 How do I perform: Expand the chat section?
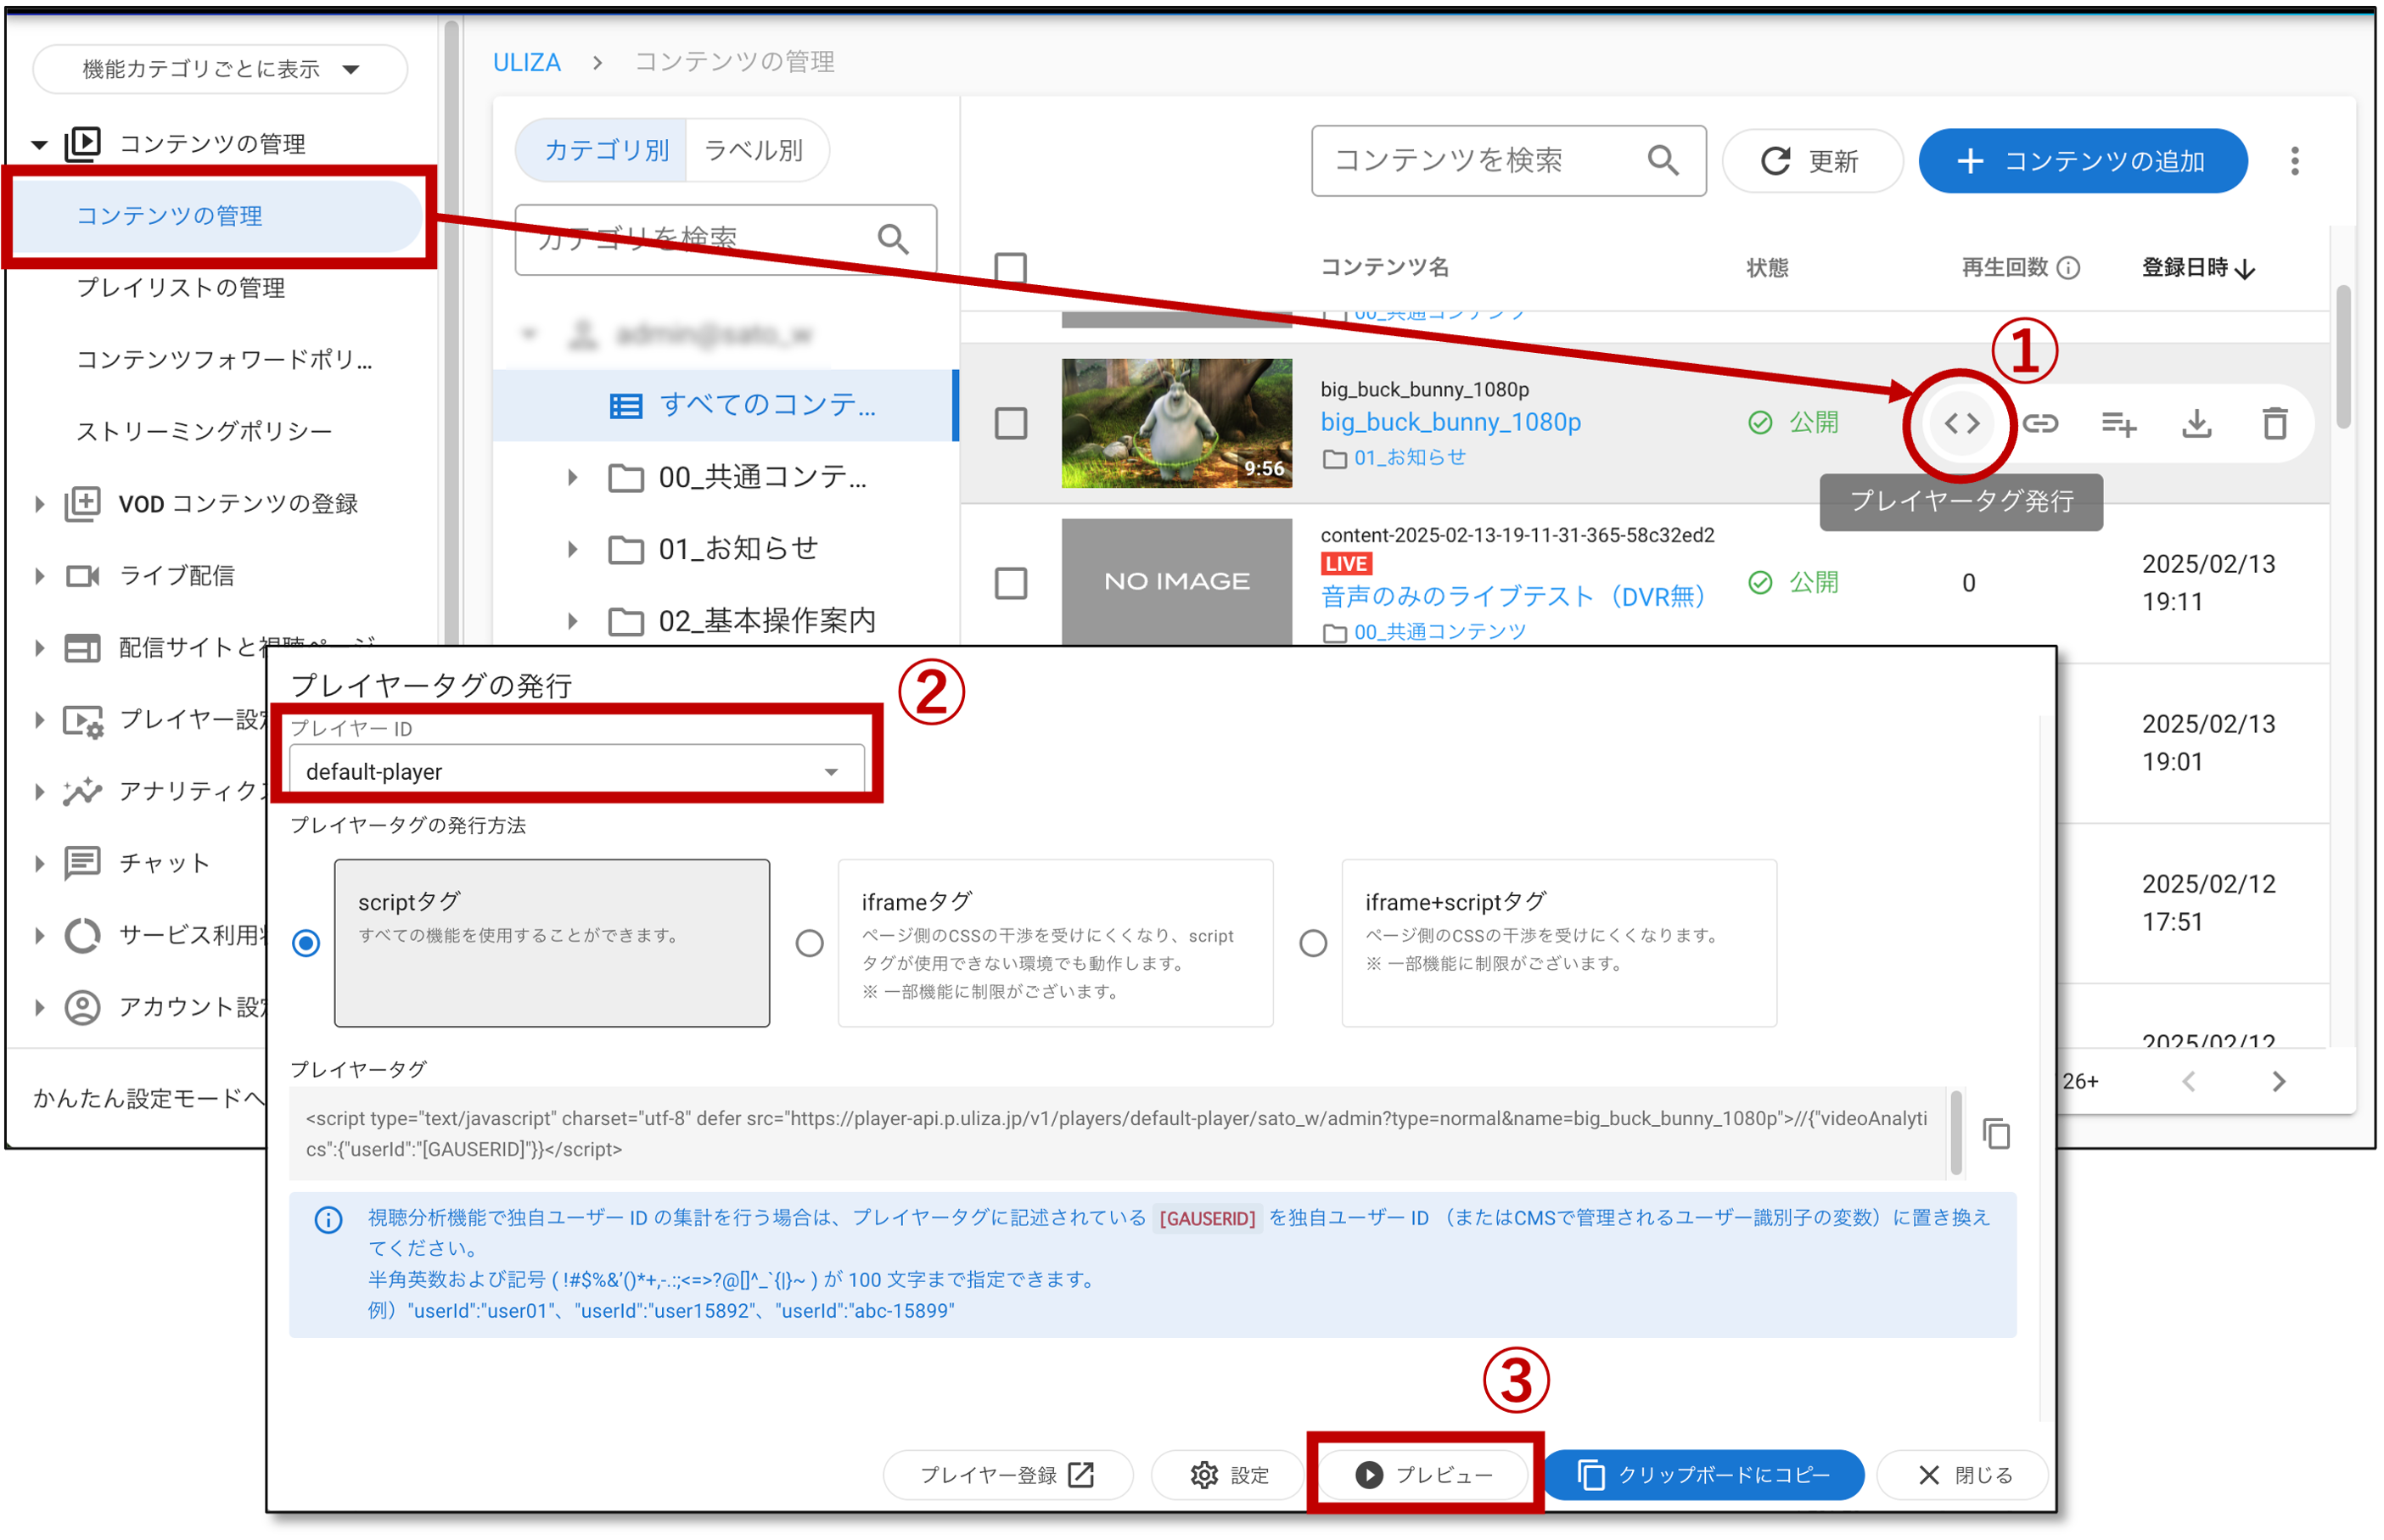[39, 864]
